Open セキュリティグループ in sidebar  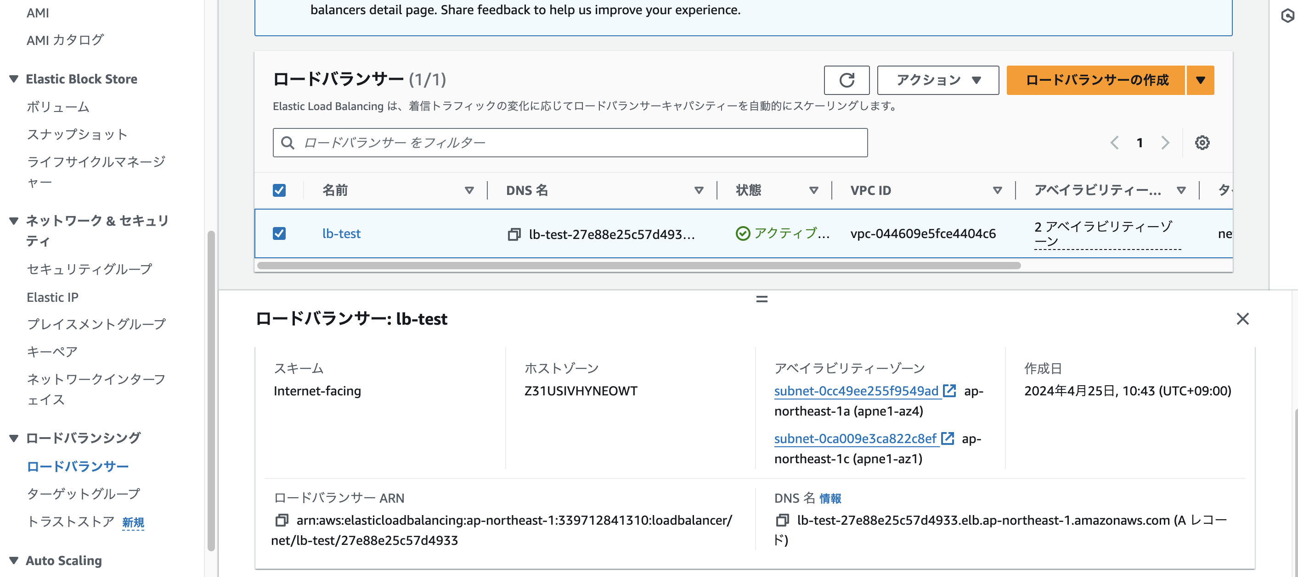tap(89, 269)
